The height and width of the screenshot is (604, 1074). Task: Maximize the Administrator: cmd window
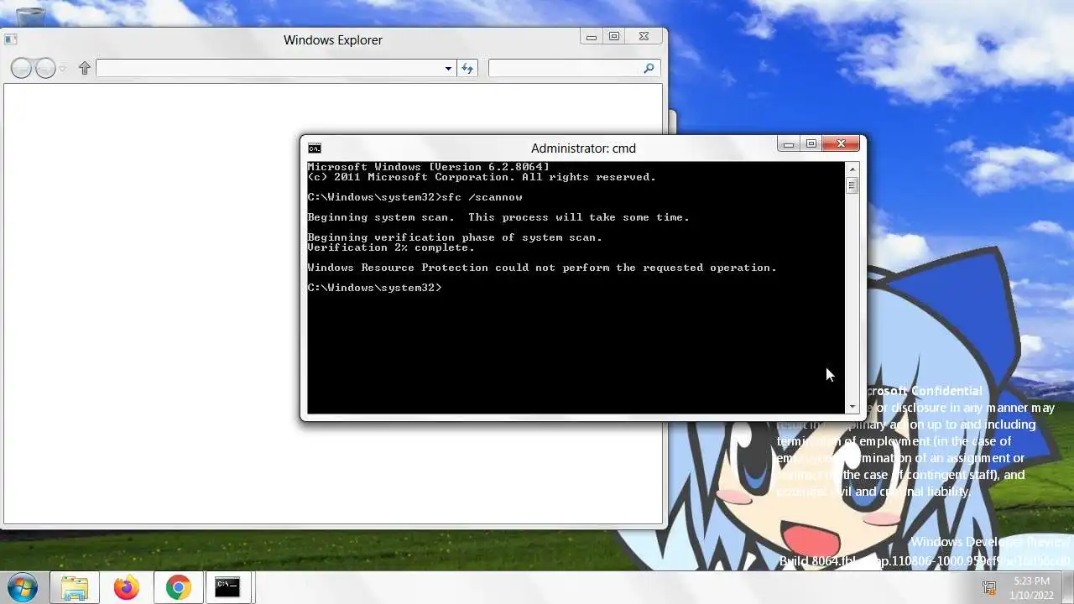pyautogui.click(x=811, y=144)
